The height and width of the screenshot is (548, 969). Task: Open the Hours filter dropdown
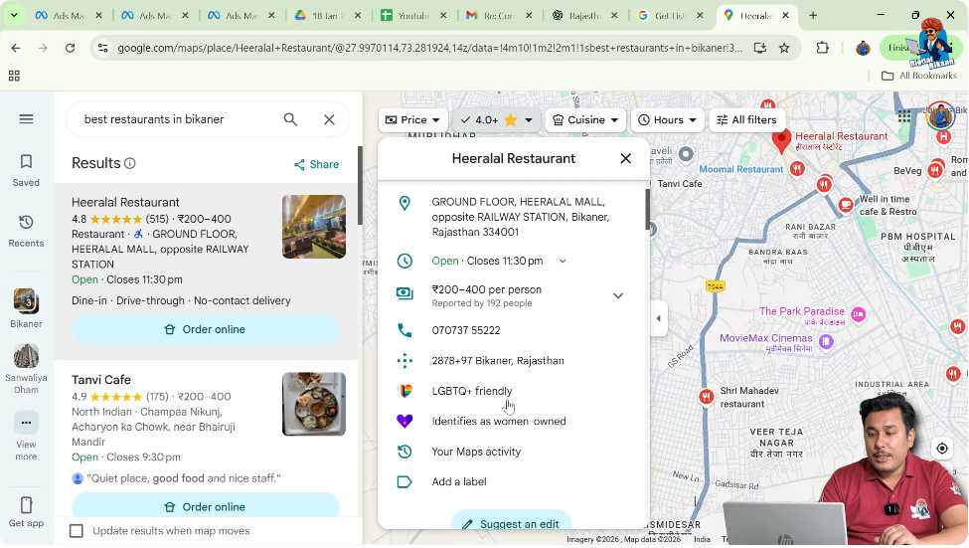667,120
